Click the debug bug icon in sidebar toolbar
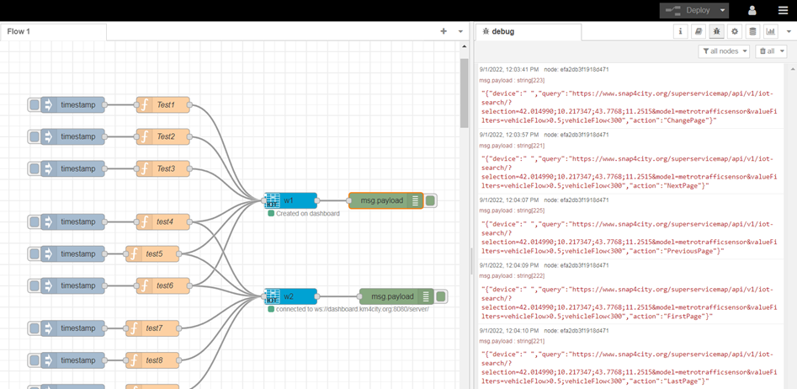The image size is (797, 389). (716, 31)
